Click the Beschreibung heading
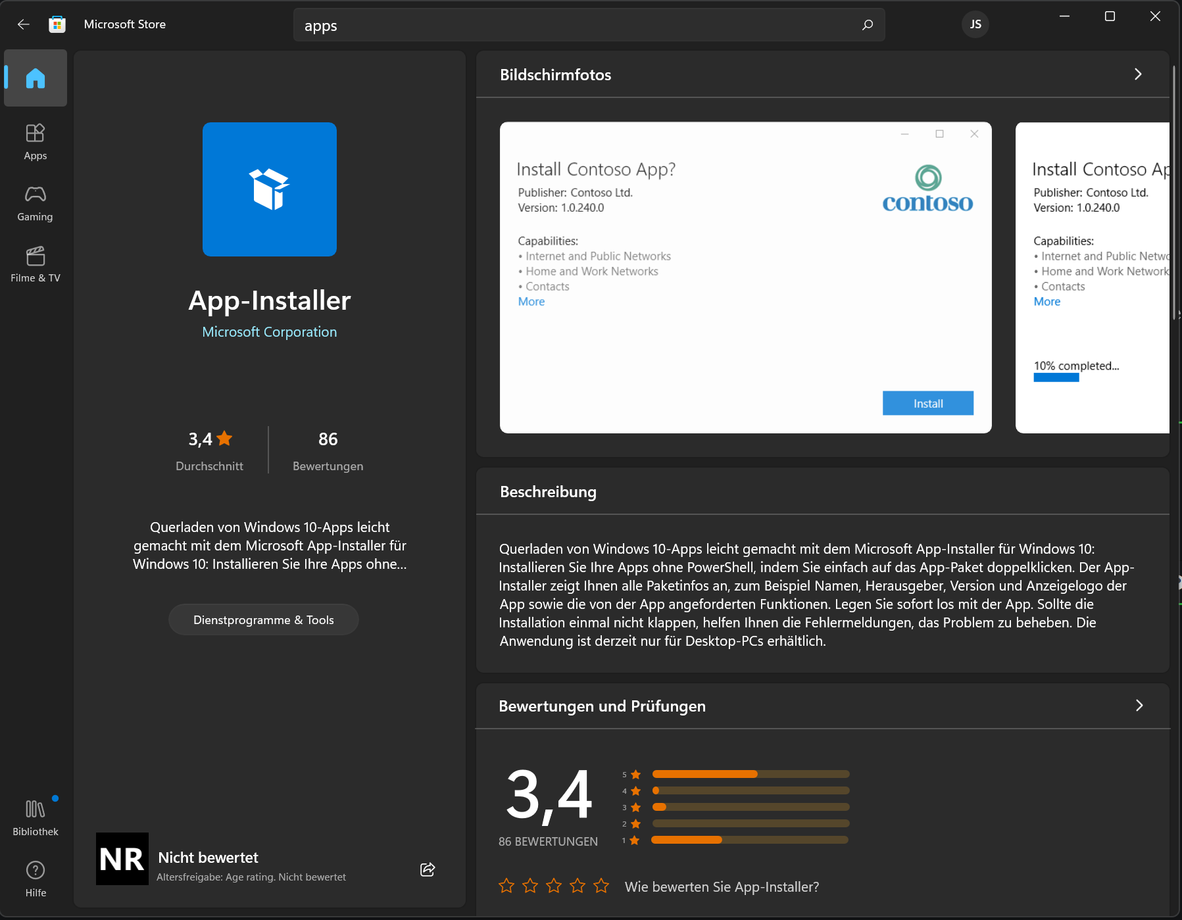The image size is (1182, 920). click(548, 492)
